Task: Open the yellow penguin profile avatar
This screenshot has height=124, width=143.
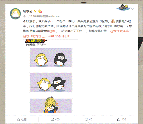Action: 15,14
